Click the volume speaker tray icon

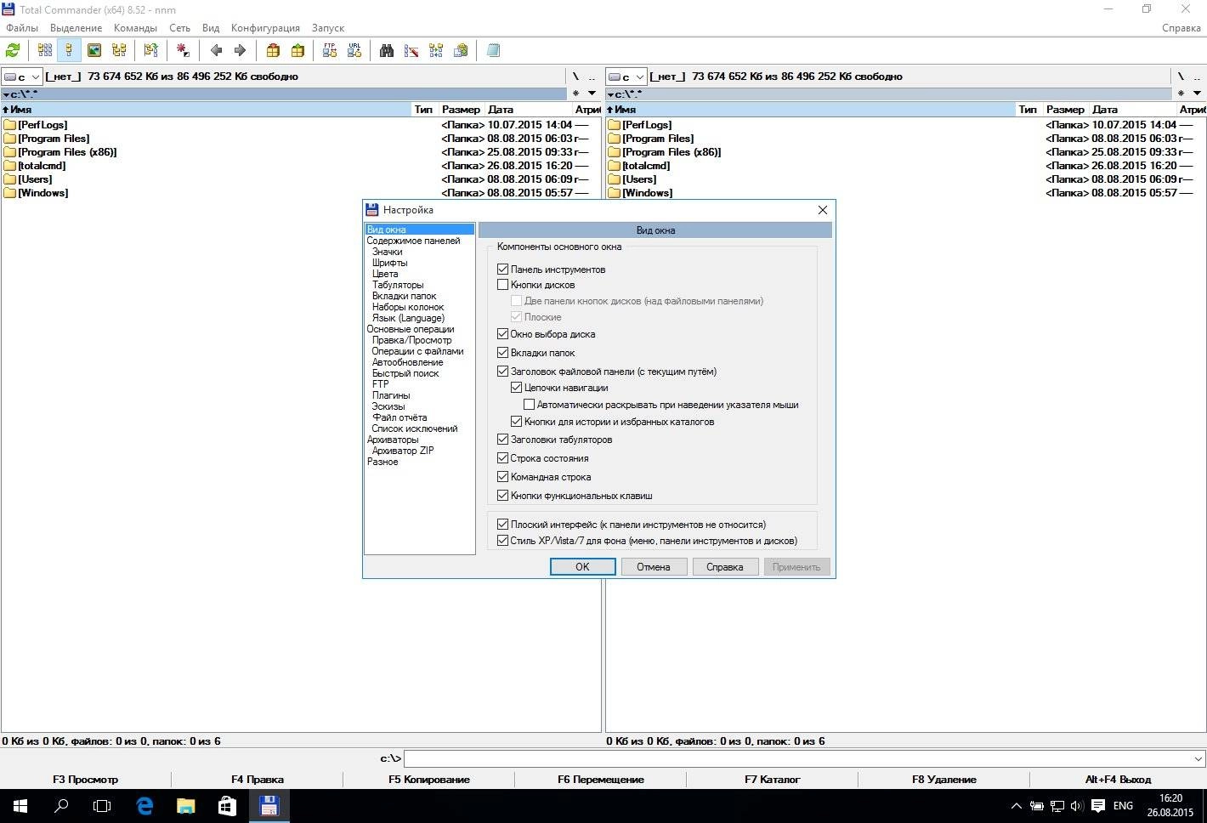[1077, 806]
